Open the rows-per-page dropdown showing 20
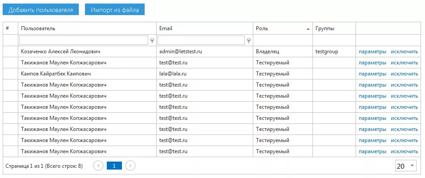The image size is (425, 178). pyautogui.click(x=406, y=166)
